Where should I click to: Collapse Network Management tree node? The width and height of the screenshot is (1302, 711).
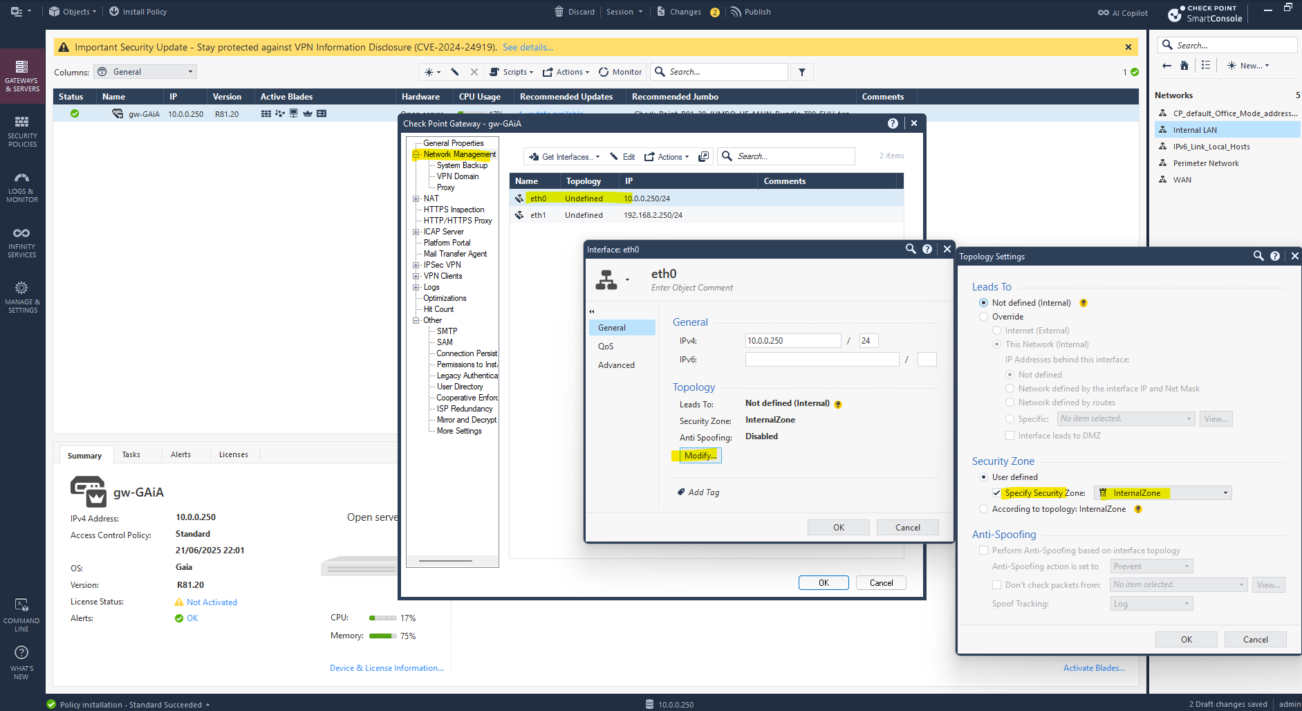coord(416,155)
